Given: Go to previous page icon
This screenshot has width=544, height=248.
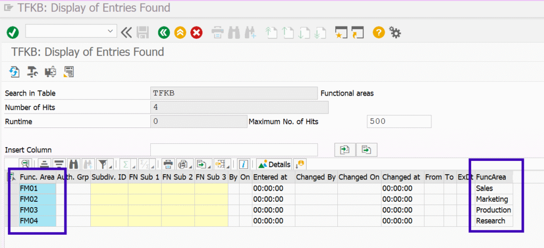Looking at the screenshot, I should tap(287, 33).
